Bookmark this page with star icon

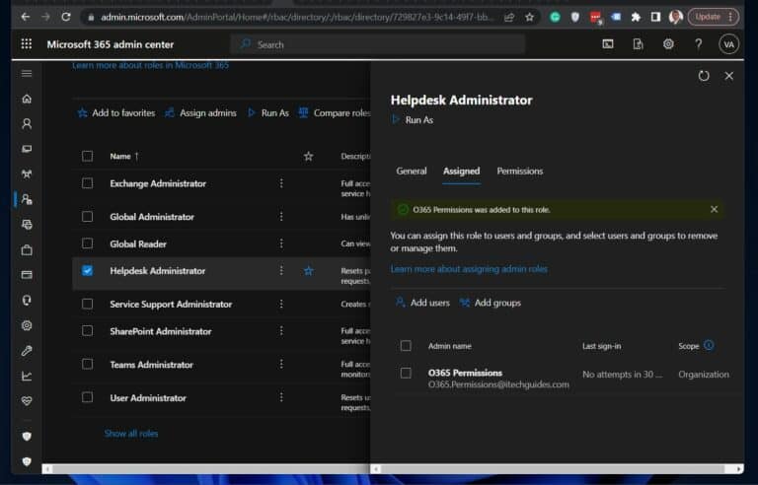pyautogui.click(x=529, y=17)
